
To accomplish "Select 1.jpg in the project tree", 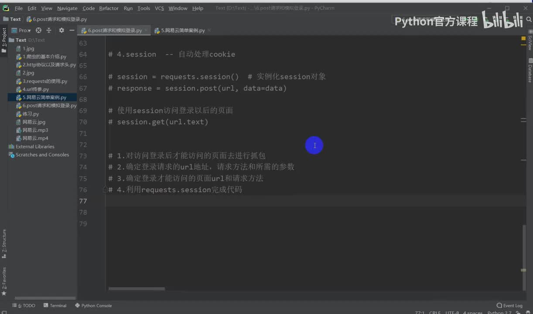I will [x=28, y=48].
